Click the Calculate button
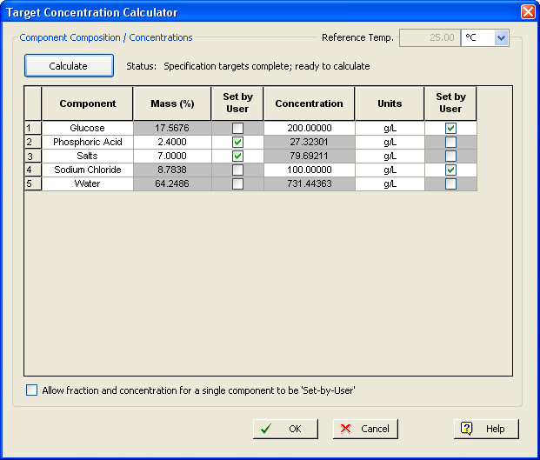 point(69,66)
